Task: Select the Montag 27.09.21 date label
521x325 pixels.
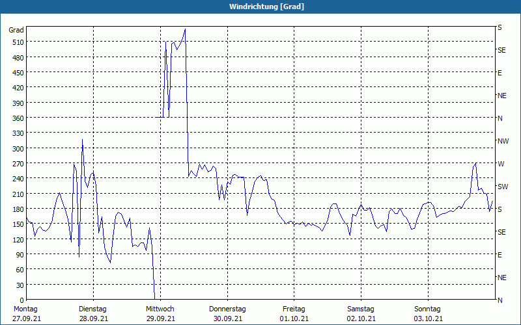Action: [25, 314]
